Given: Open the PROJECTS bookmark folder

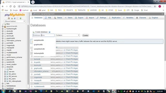Looking at the screenshot, I should coord(68,10).
